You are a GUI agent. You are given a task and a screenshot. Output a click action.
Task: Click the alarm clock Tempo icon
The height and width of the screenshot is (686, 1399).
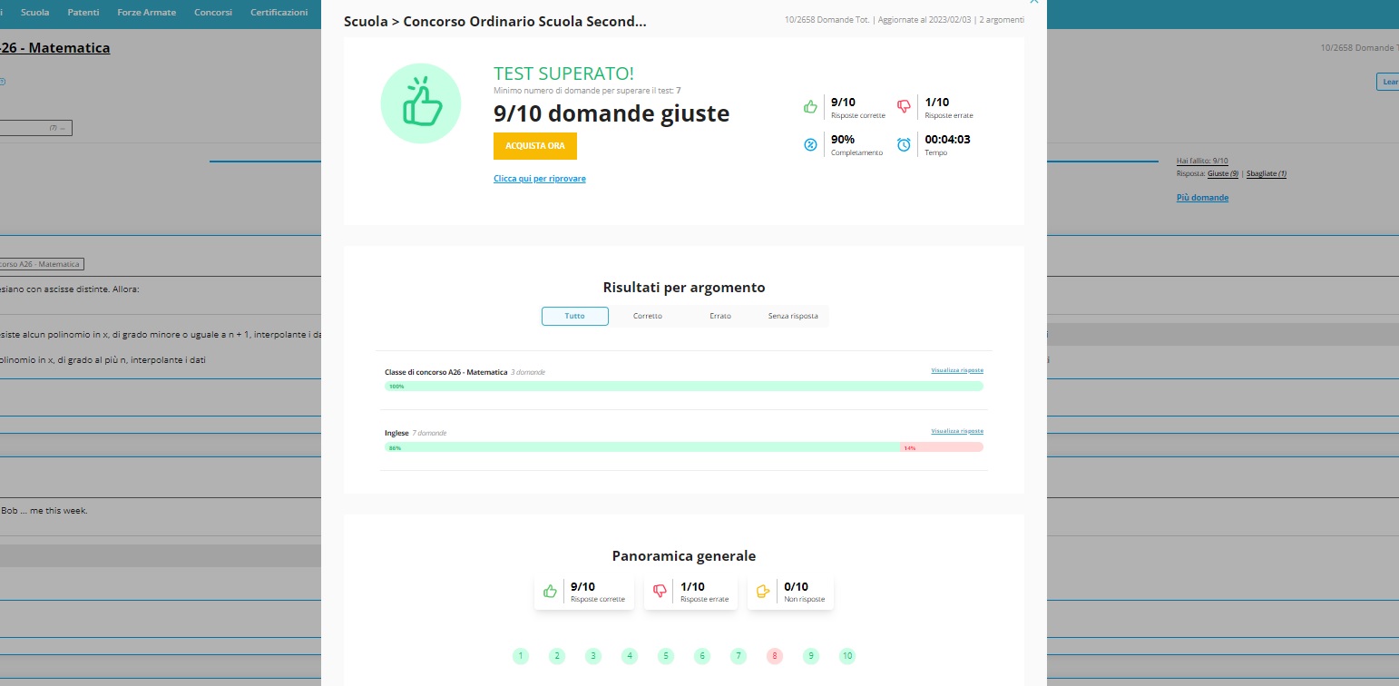pyautogui.click(x=904, y=144)
